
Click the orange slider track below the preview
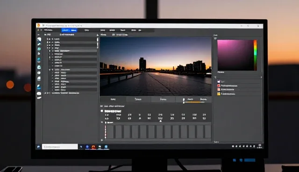(x=194, y=102)
